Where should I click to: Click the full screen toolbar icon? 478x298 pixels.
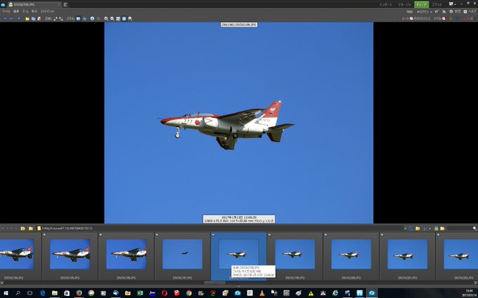click(124, 19)
